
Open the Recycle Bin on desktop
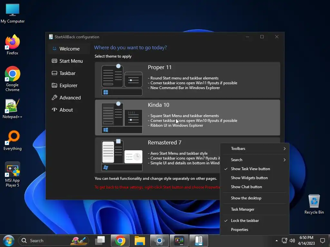pos(314,204)
